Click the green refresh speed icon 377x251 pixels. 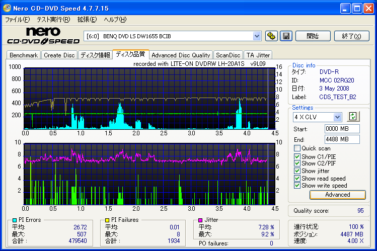click(353, 117)
